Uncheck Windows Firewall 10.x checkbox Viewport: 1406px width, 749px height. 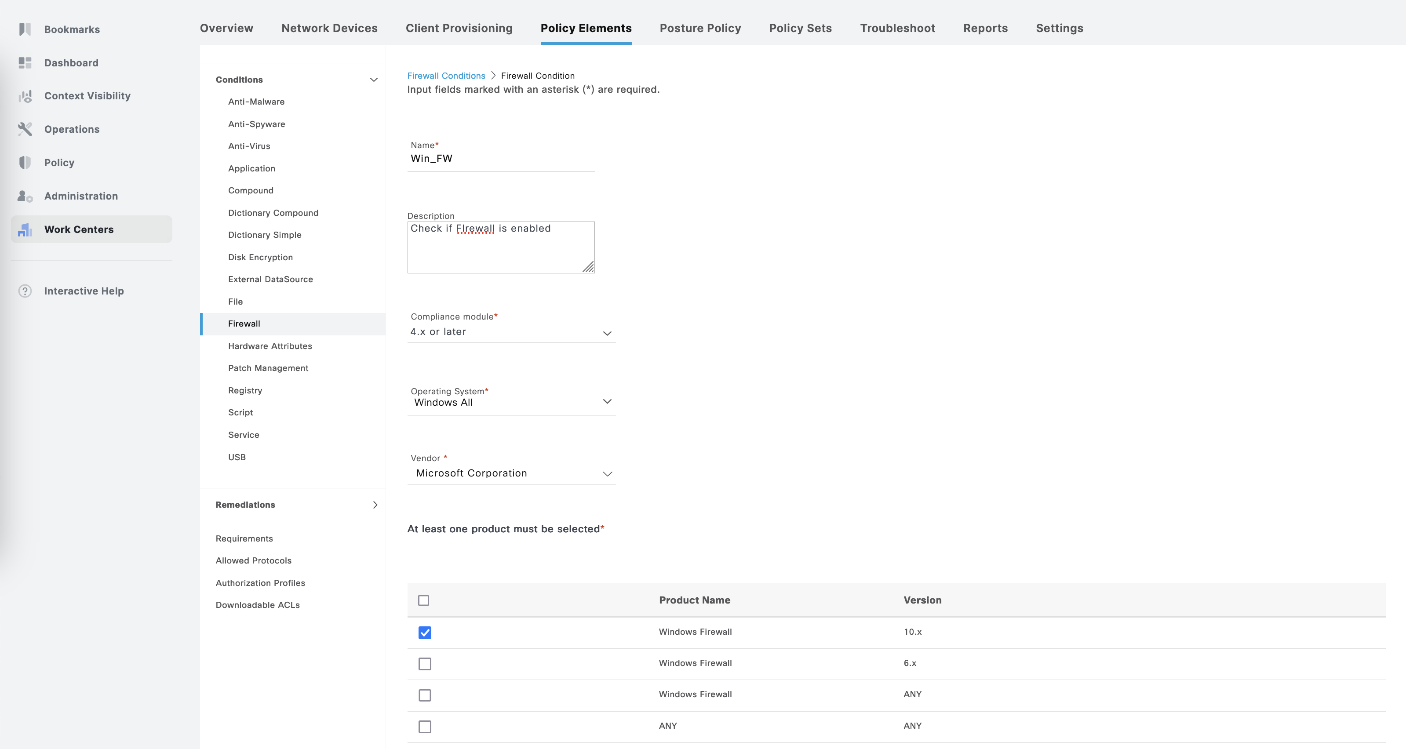[x=425, y=632]
